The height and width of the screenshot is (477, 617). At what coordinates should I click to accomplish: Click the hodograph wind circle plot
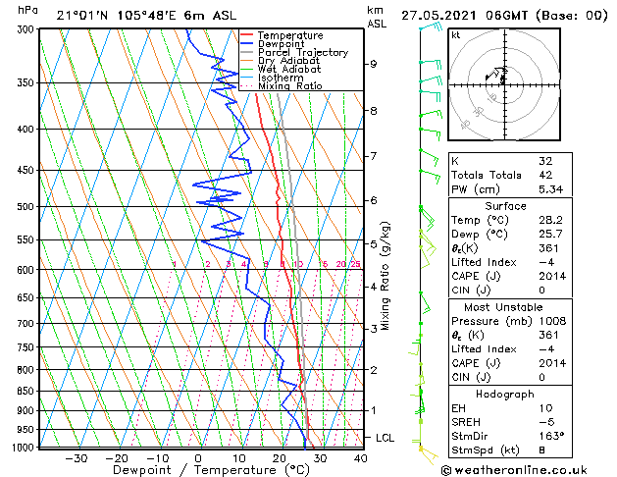coord(504,84)
